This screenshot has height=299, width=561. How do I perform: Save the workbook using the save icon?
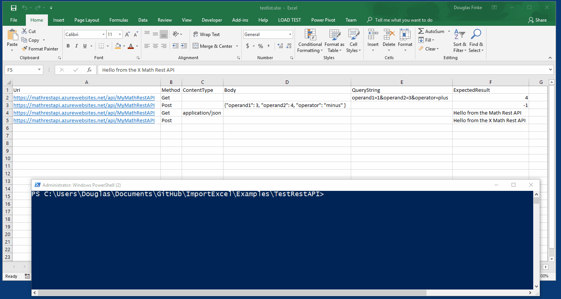pyautogui.click(x=13, y=8)
